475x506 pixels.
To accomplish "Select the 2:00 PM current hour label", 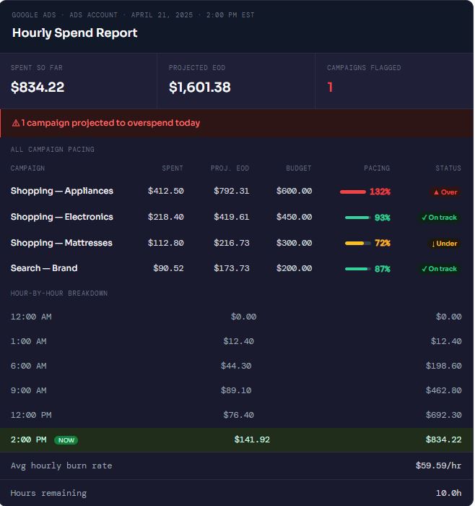I will coord(28,439).
